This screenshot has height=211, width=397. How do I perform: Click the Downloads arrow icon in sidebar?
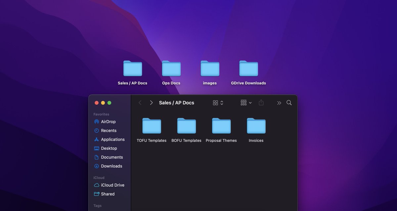(97, 166)
